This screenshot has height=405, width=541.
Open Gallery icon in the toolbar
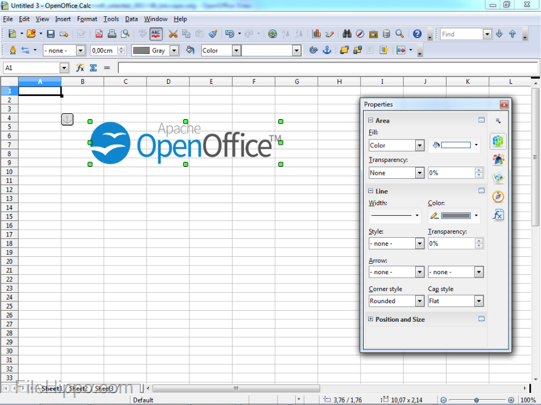(373, 34)
